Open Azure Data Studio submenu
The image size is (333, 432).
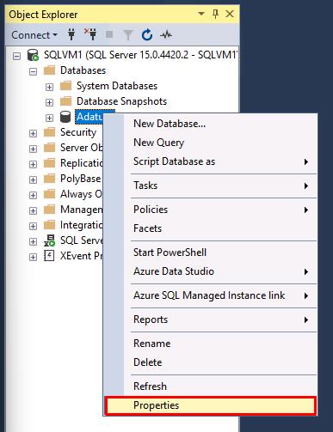pyautogui.click(x=210, y=271)
